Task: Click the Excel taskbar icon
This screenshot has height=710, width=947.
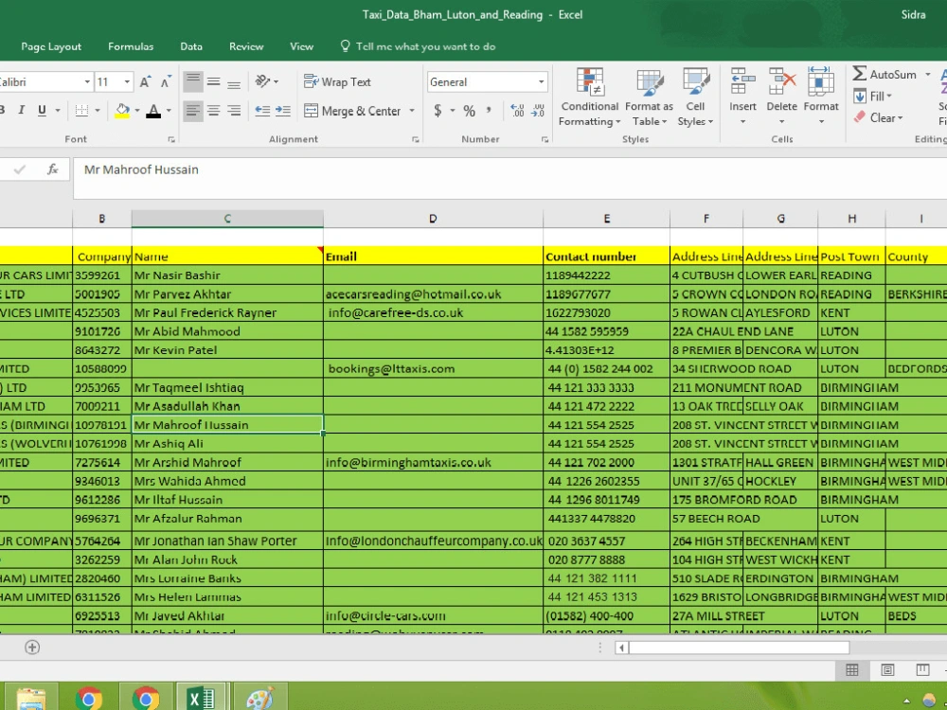Action: click(x=202, y=698)
